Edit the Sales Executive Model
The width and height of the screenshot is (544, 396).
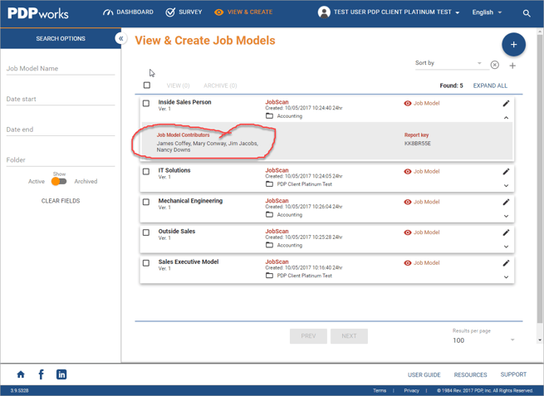coord(506,263)
